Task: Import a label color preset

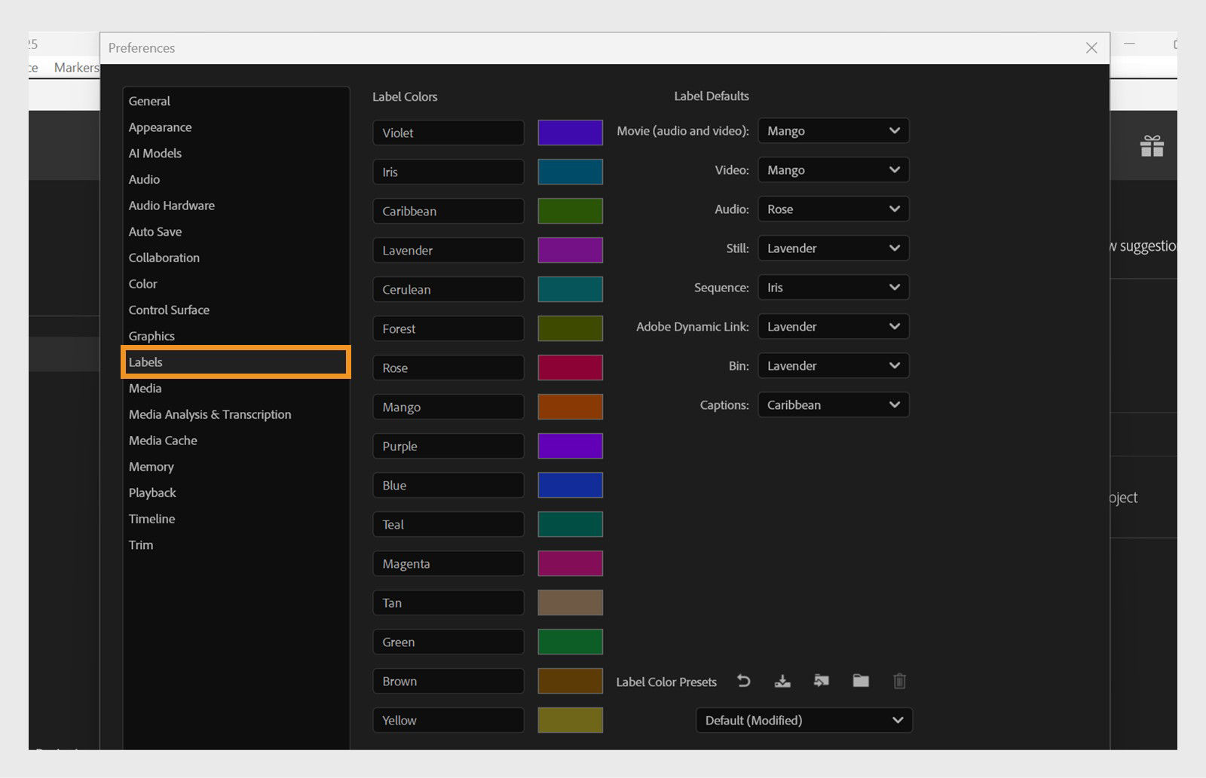Action: pos(821,681)
